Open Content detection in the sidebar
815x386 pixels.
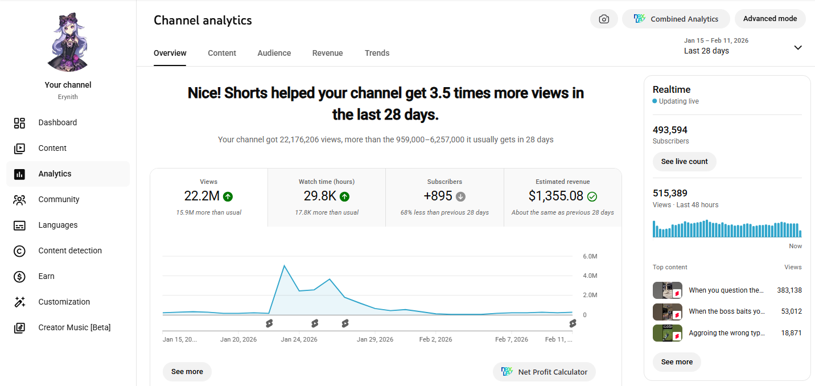coord(68,251)
